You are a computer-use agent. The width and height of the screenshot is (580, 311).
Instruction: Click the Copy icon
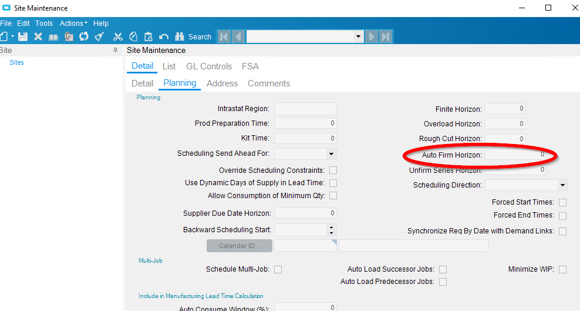point(133,36)
